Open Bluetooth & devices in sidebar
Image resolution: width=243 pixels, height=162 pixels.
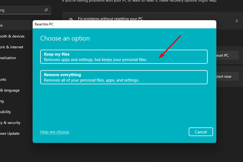click(x=13, y=36)
